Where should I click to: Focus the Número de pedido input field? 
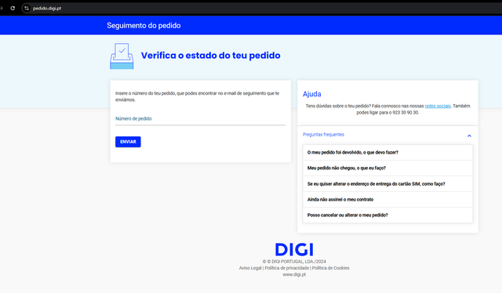click(x=201, y=118)
